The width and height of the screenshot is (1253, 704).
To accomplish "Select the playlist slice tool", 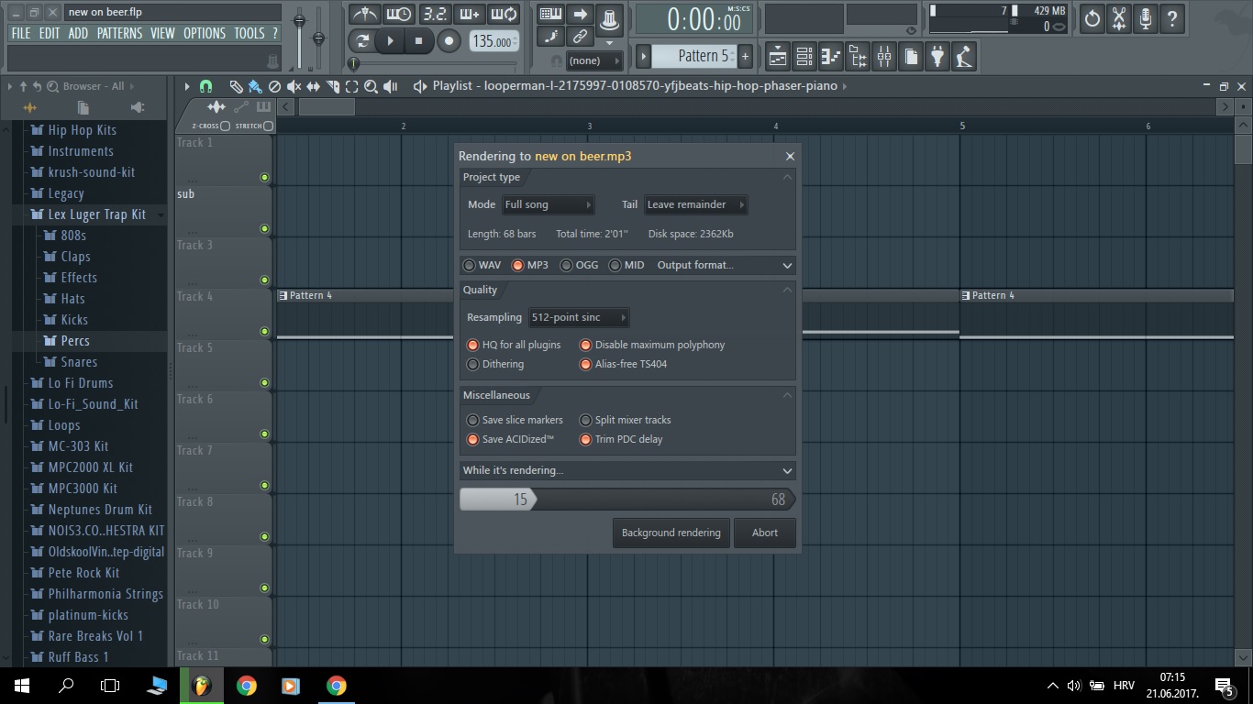I will [333, 86].
